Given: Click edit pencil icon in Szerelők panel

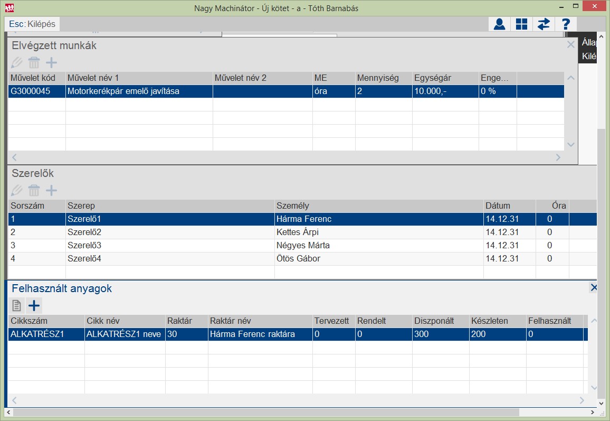Looking at the screenshot, I should click(x=17, y=190).
